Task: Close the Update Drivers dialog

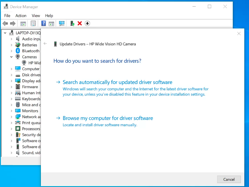Action: [x=239, y=34]
